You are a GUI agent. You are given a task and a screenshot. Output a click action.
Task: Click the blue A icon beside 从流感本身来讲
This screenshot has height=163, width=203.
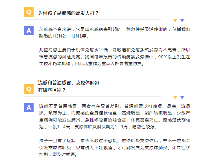[x=29, y=30]
